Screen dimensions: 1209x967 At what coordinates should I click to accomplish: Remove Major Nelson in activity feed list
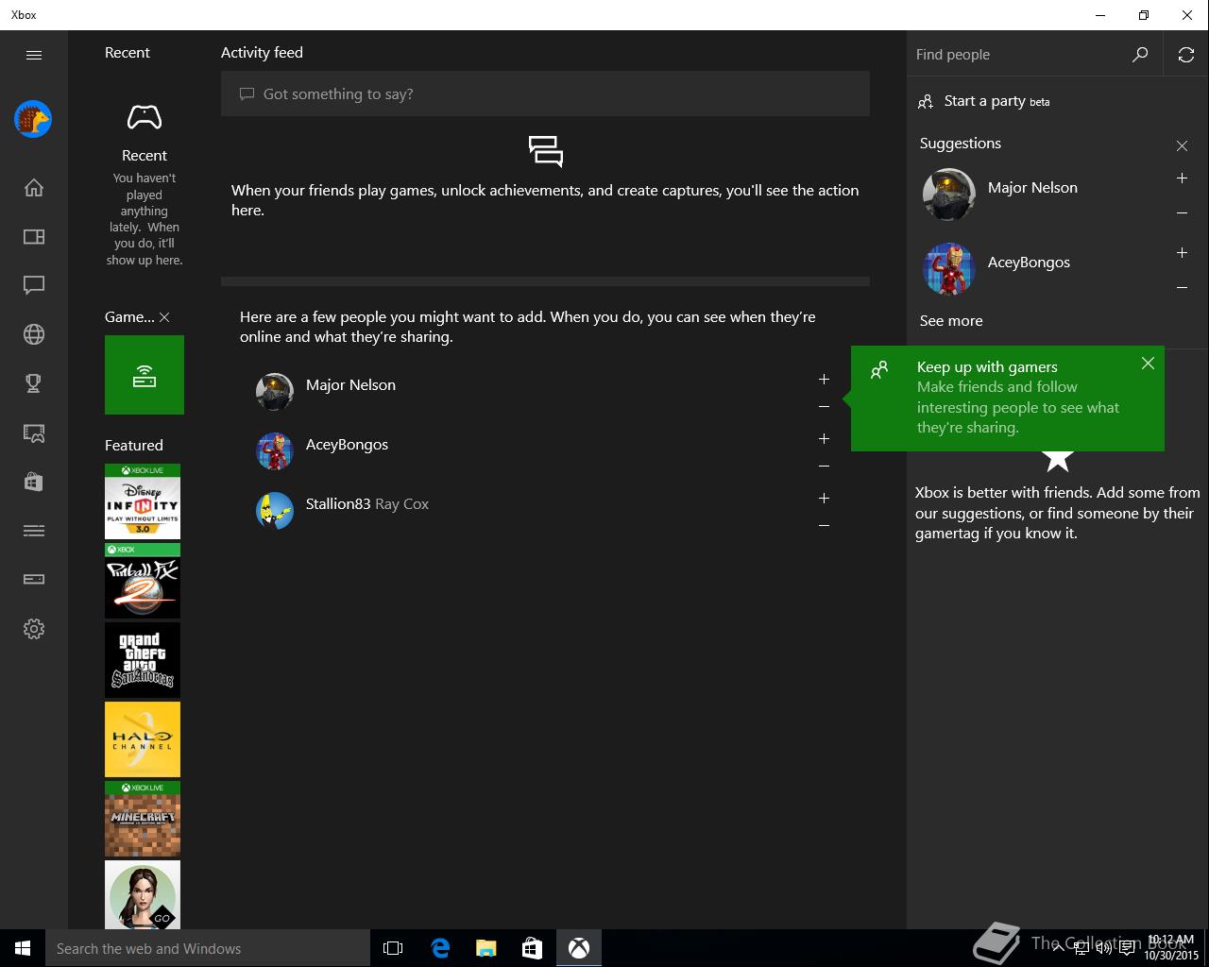[824, 407]
